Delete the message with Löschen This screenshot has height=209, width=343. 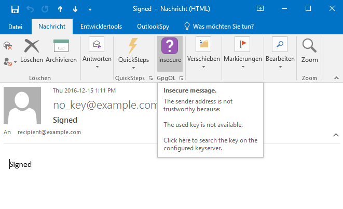pyautogui.click(x=32, y=51)
